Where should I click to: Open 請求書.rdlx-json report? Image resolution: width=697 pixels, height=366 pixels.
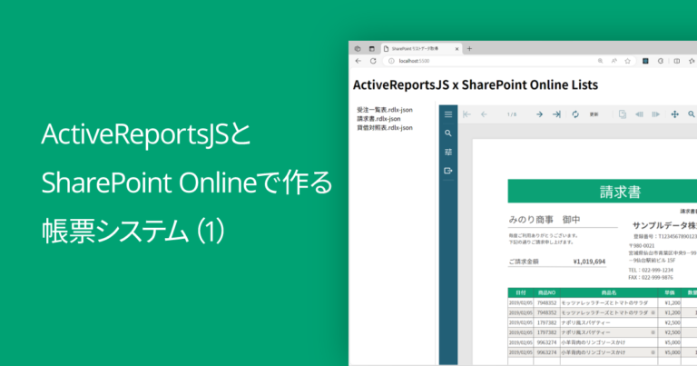pos(378,119)
